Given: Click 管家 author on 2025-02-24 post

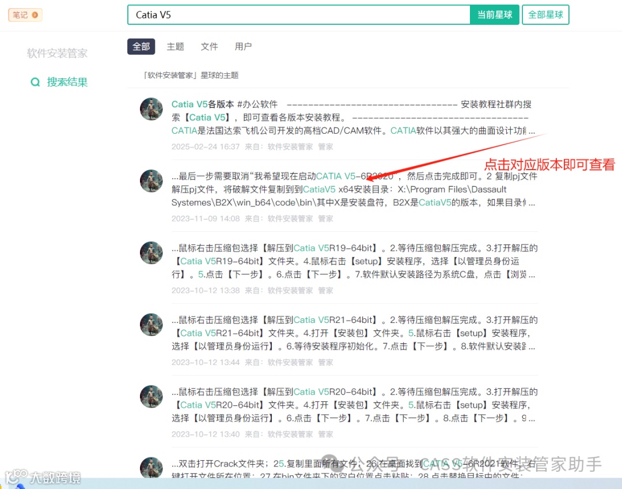Looking at the screenshot, I should click(x=325, y=147).
